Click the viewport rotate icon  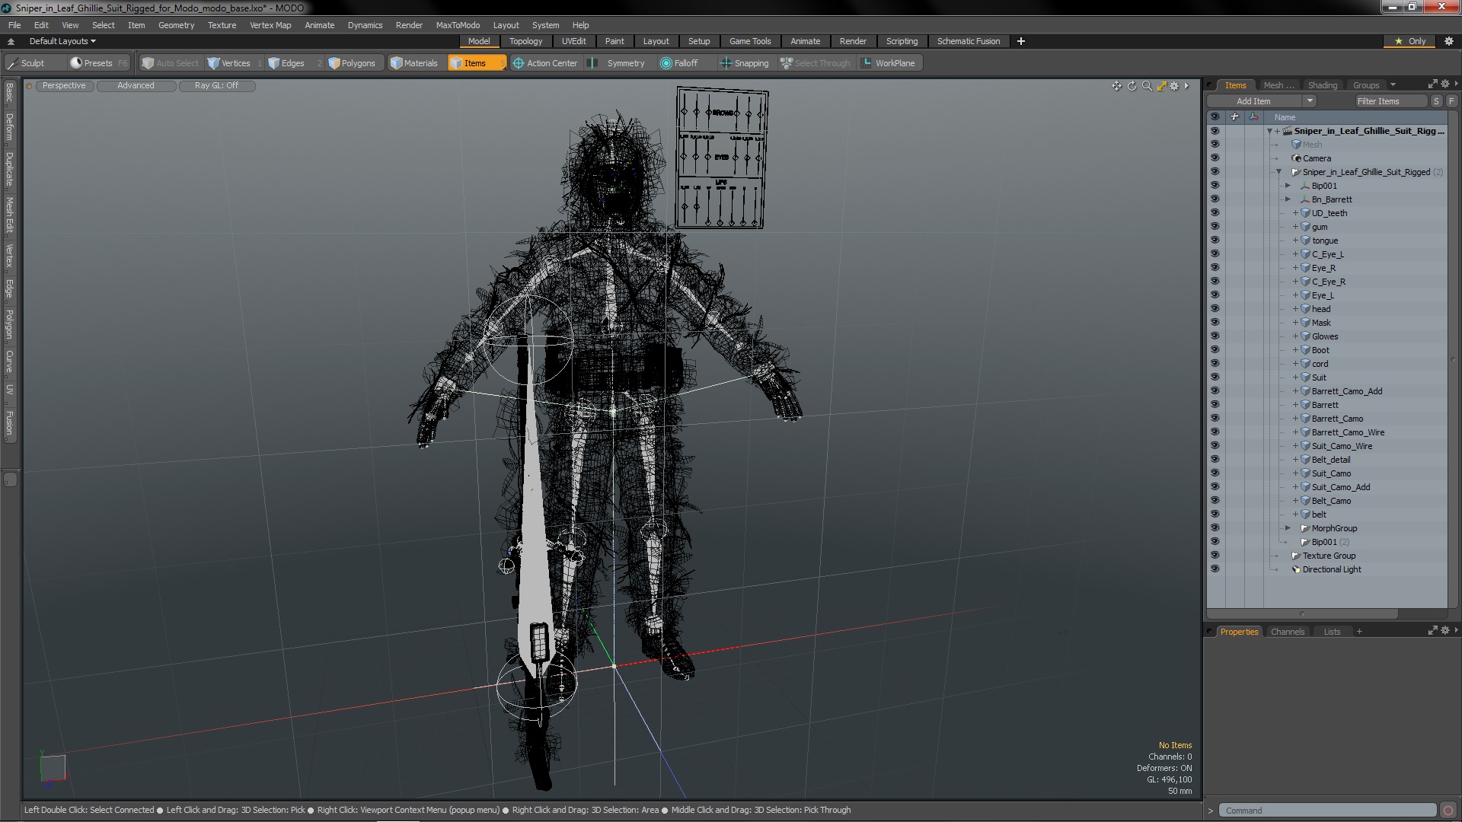(x=1132, y=86)
